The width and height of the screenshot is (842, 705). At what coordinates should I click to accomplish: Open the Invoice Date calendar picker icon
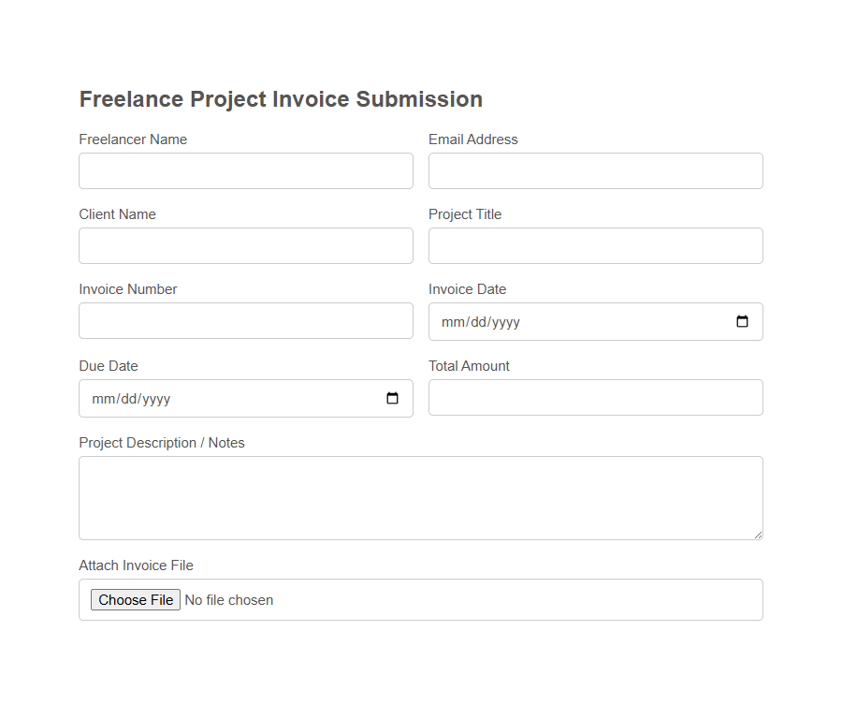point(741,321)
